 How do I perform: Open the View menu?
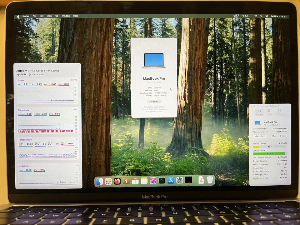(49, 16)
